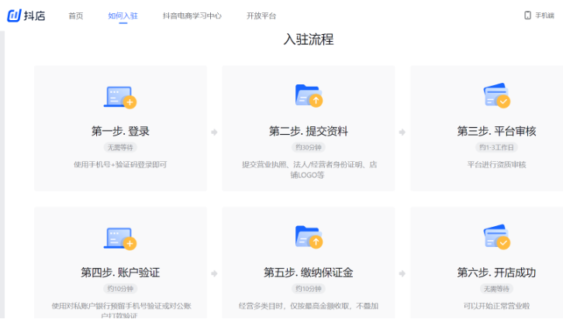Screen dimensions: 563x326
Task: Click the 入驻流程 page title
Action: click(x=309, y=39)
